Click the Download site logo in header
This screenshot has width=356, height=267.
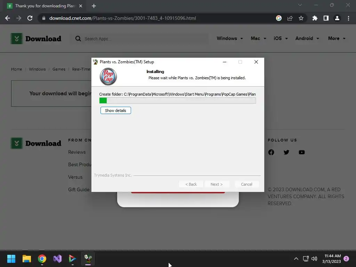[36, 39]
